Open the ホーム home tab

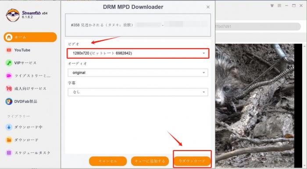point(30,37)
